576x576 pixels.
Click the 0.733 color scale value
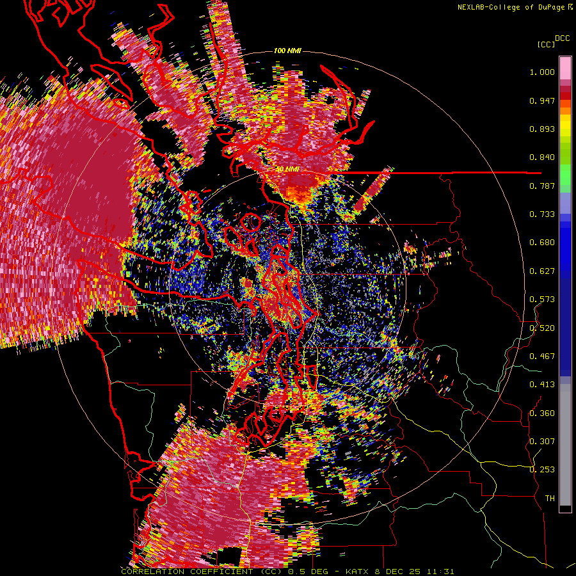[542, 214]
